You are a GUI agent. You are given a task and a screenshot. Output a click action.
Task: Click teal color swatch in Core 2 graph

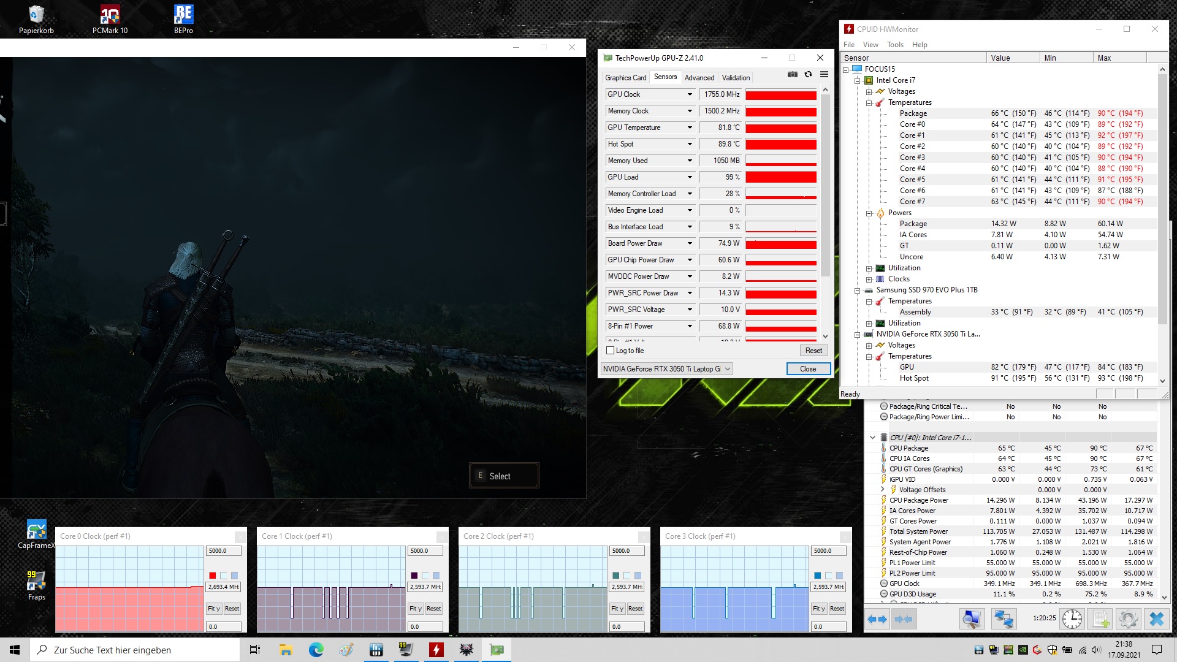pos(615,576)
